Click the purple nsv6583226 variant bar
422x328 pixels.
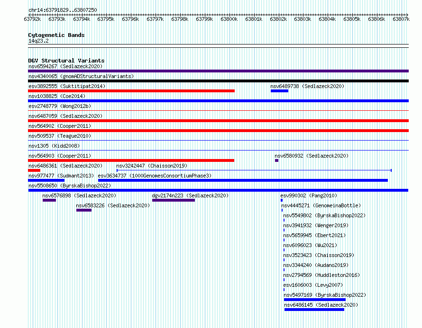coord(84,210)
